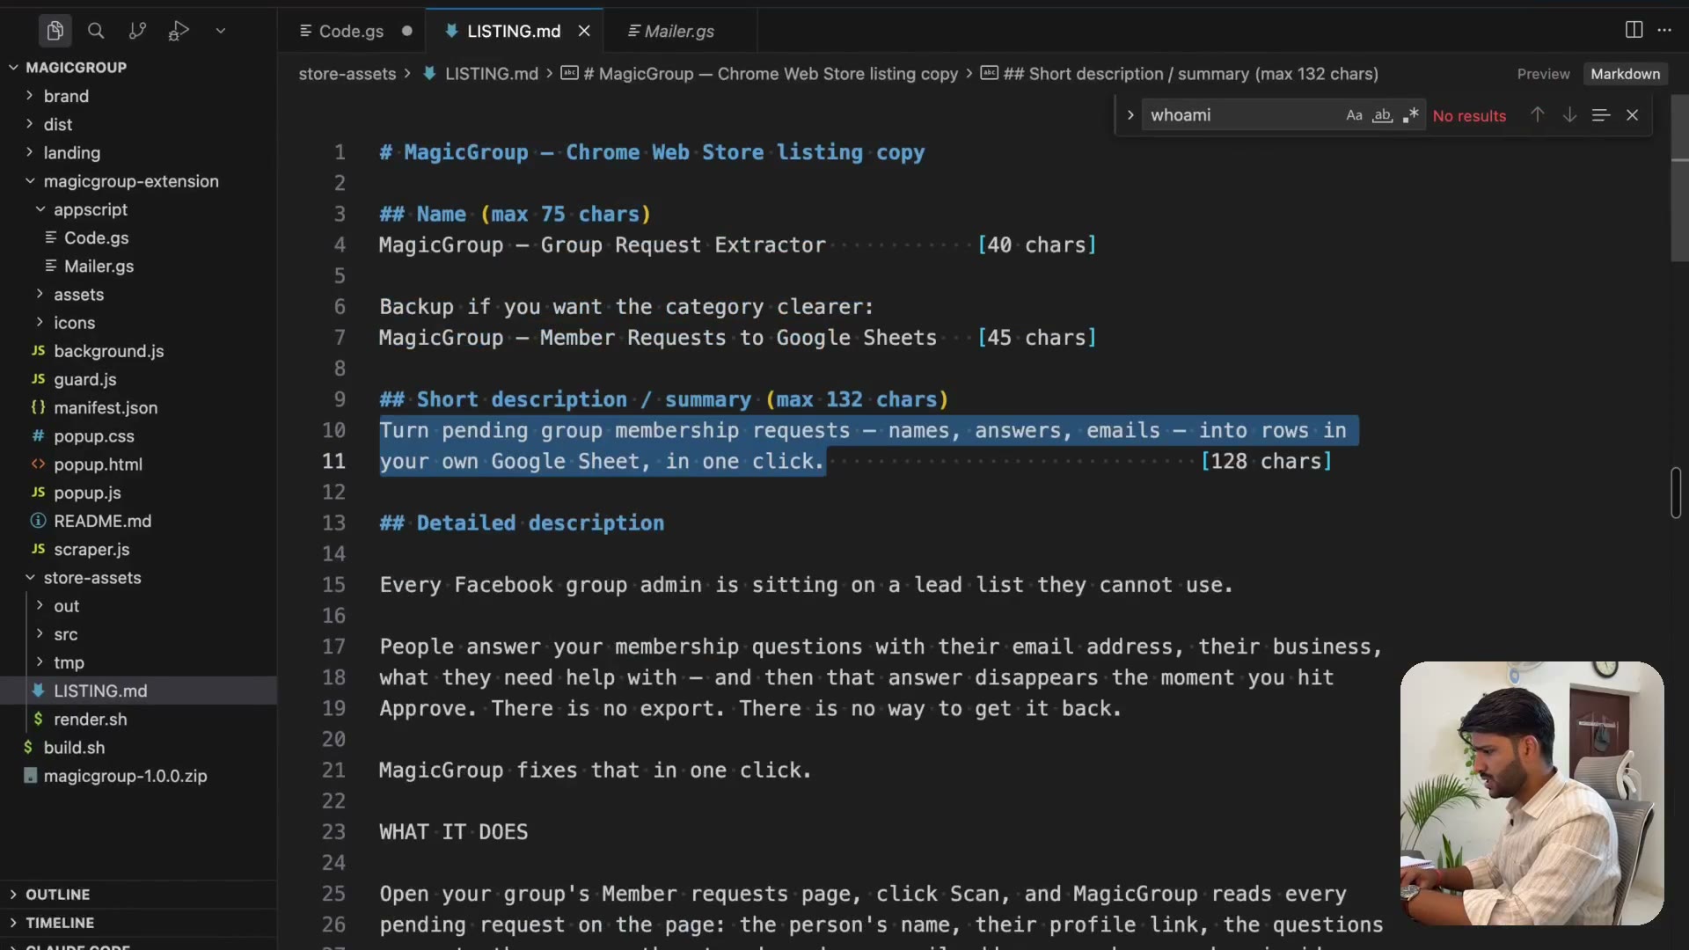Go to next find match arrow
This screenshot has width=1689, height=950.
coord(1569,115)
